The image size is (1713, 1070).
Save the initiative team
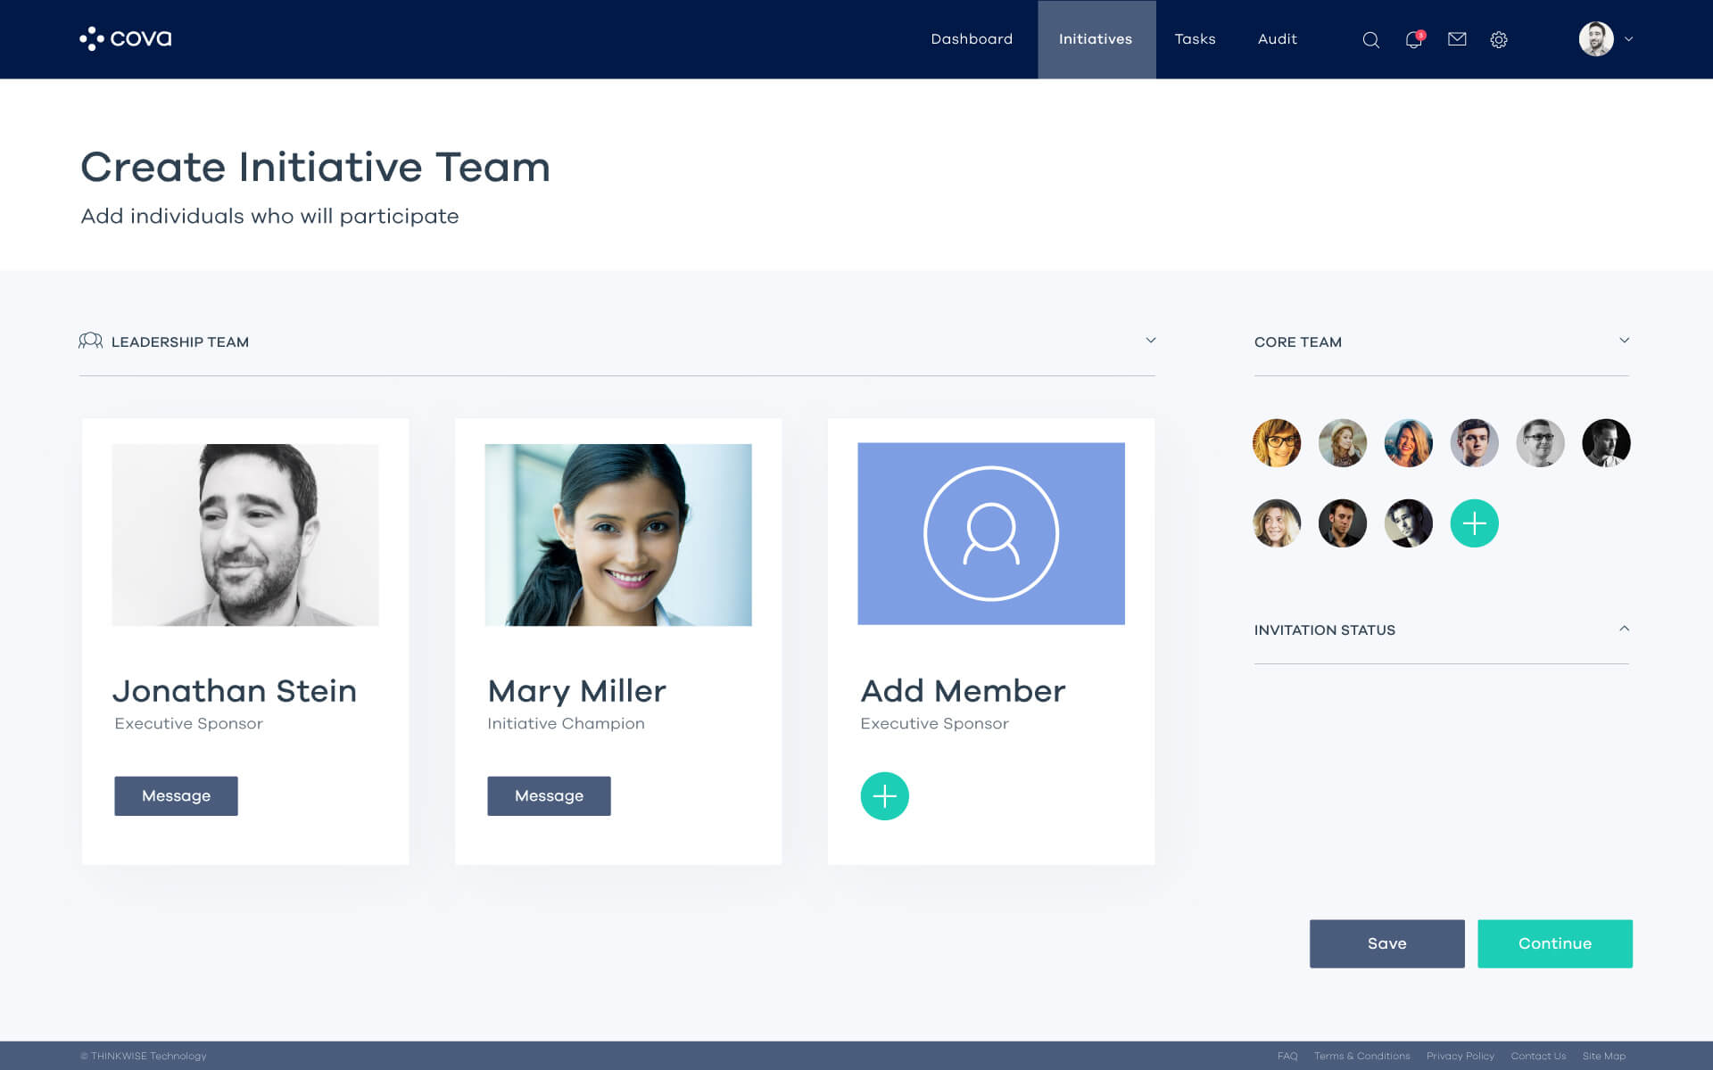tap(1386, 943)
